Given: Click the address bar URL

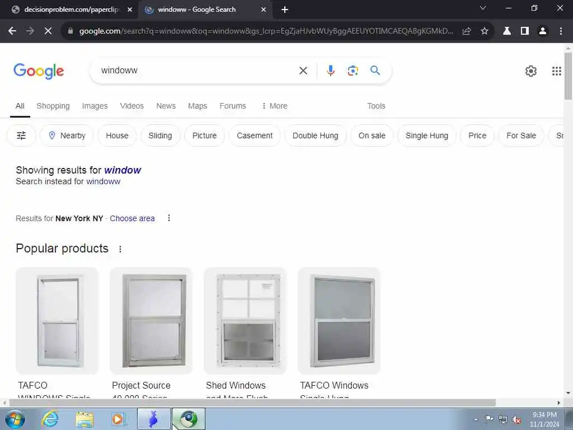Looking at the screenshot, I should tap(266, 31).
